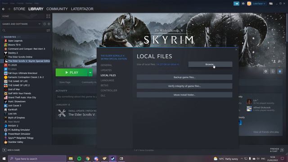Select The Elder Scrolls Online in the list

pos(20,57)
